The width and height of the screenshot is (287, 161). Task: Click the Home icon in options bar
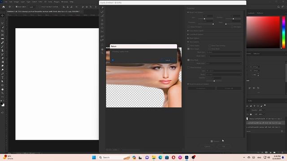[4, 7]
